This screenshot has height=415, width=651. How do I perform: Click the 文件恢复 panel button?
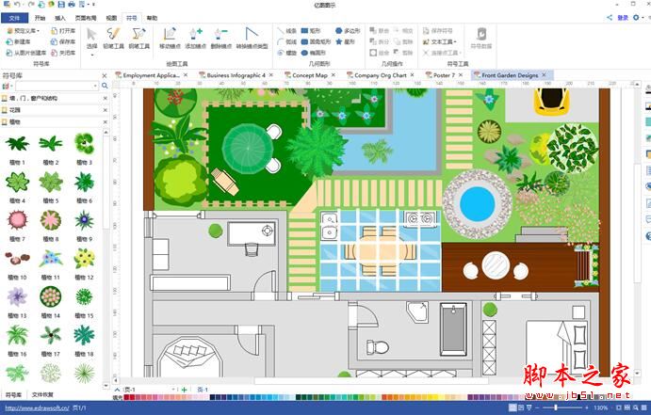43,394
